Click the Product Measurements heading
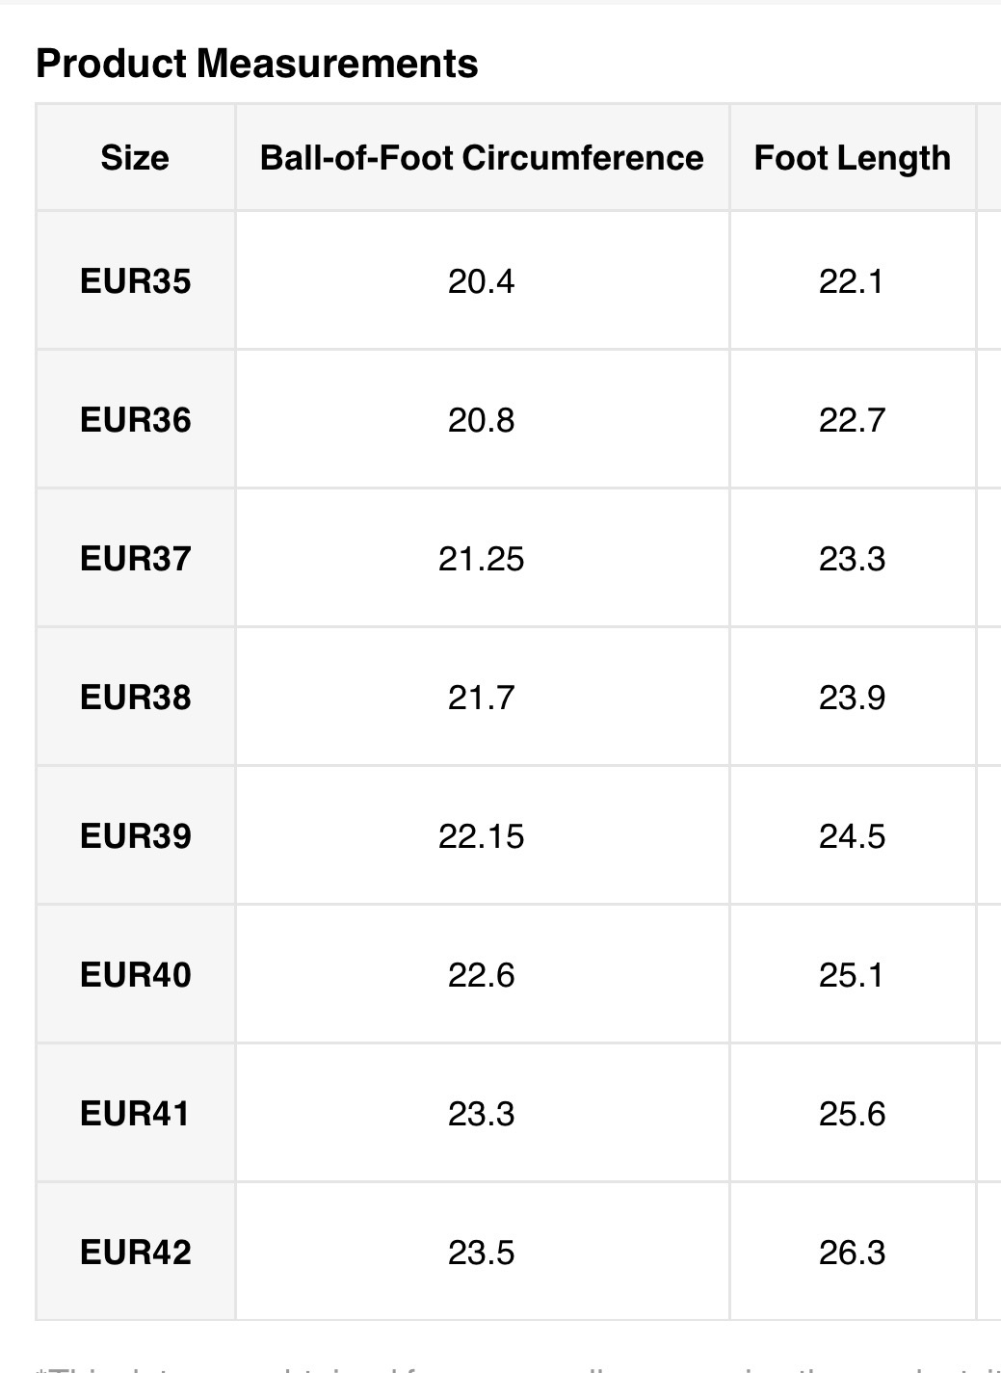The width and height of the screenshot is (1001, 1373). click(256, 64)
